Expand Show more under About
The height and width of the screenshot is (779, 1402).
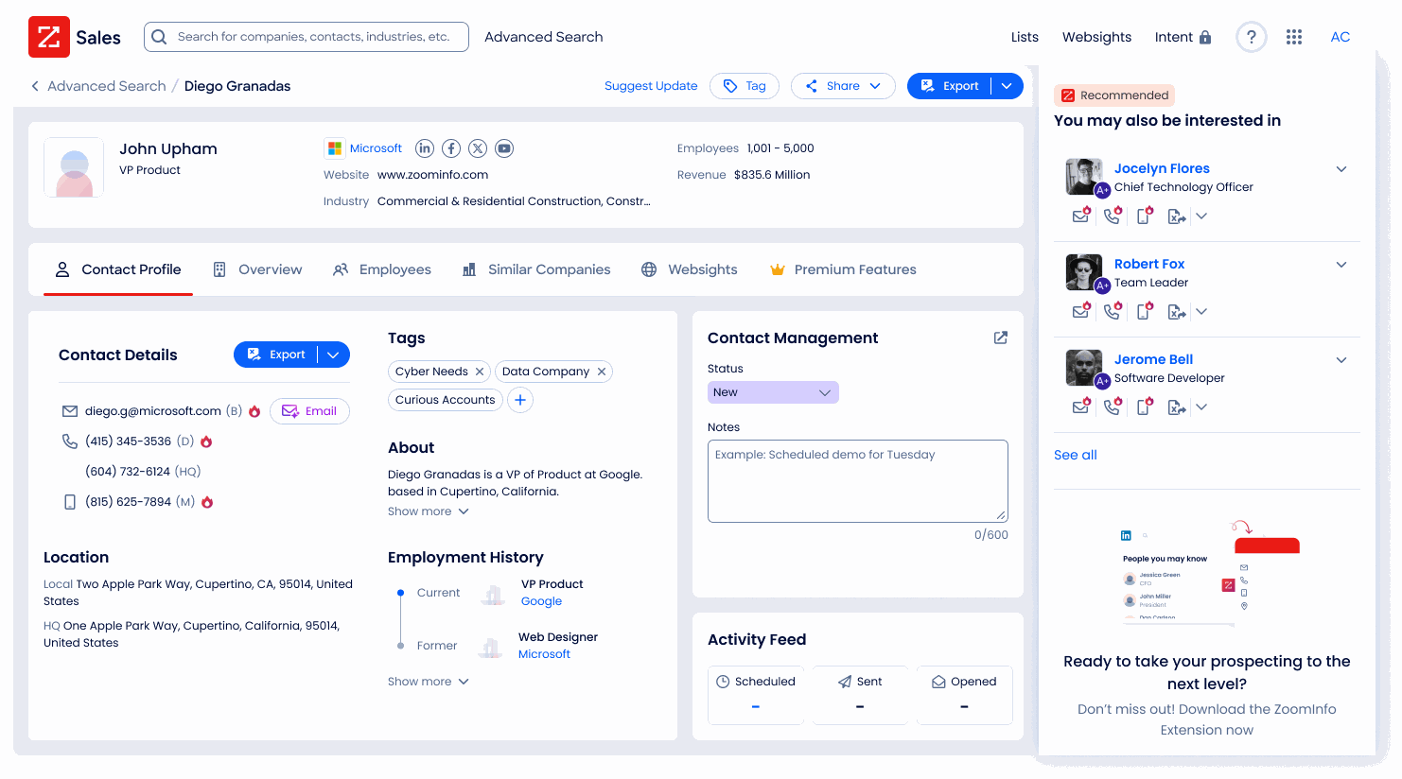click(428, 511)
